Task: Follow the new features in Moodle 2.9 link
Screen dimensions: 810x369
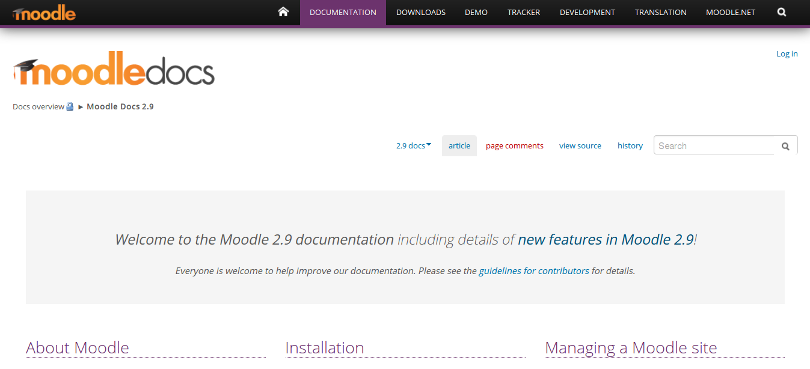Action: point(606,239)
